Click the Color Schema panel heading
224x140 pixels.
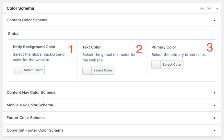click(x=20, y=8)
